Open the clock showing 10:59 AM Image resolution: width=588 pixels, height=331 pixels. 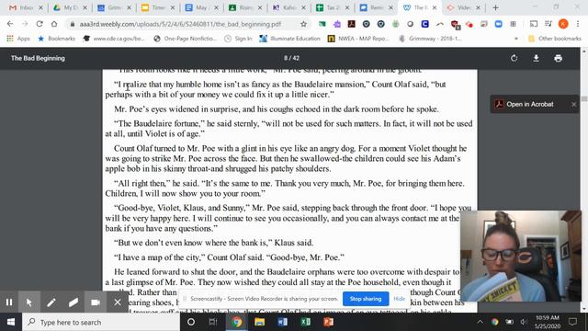tap(548, 322)
